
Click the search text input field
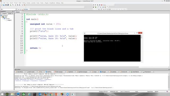tap(9, 9)
